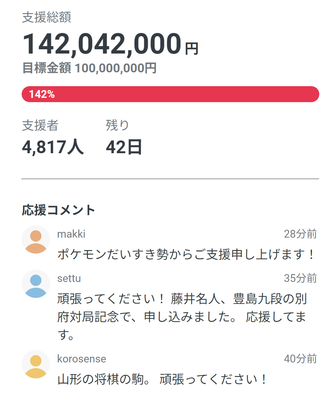Click the 142,042,000 total amount
The height and width of the screenshot is (394, 331).
click(x=102, y=44)
